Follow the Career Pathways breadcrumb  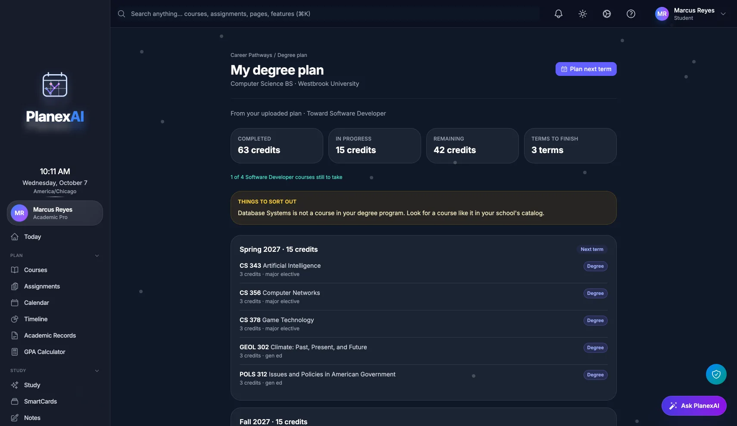pyautogui.click(x=251, y=55)
